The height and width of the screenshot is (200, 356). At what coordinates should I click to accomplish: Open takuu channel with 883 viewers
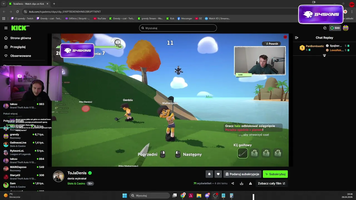click(x=24, y=106)
